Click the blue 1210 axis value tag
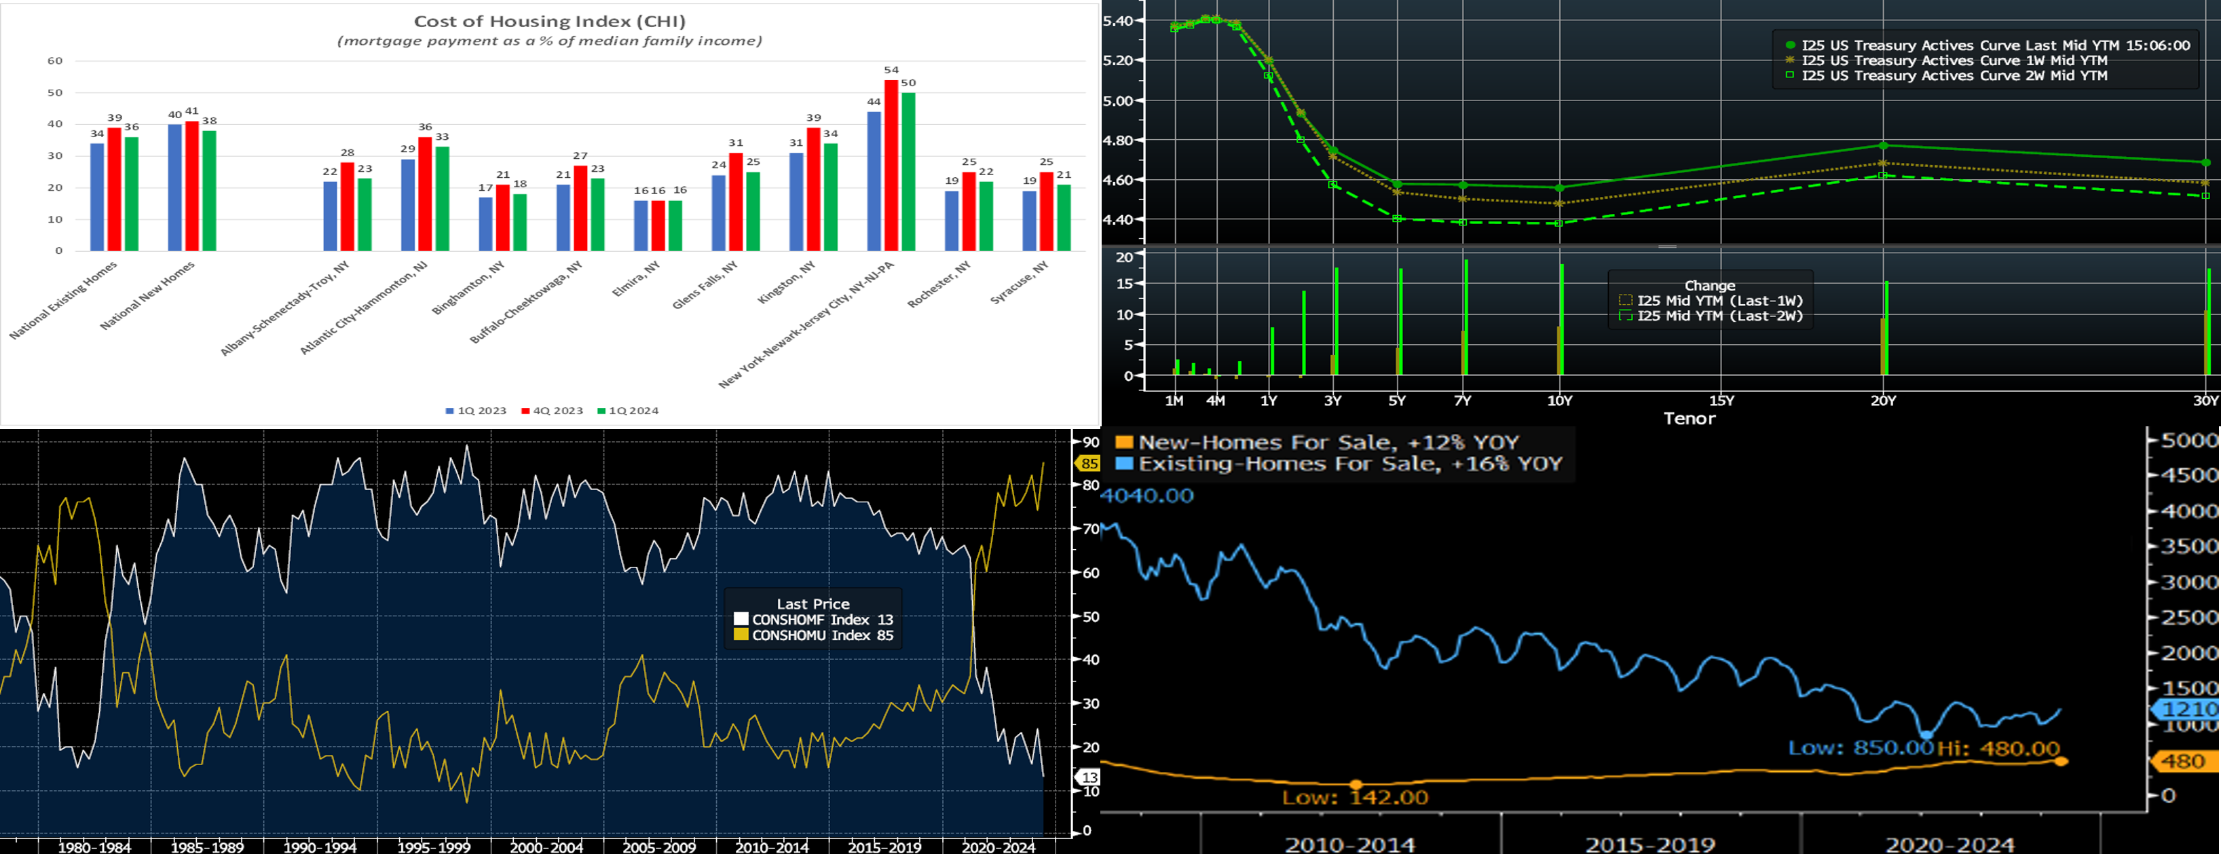This screenshot has height=854, width=2221. [2190, 709]
